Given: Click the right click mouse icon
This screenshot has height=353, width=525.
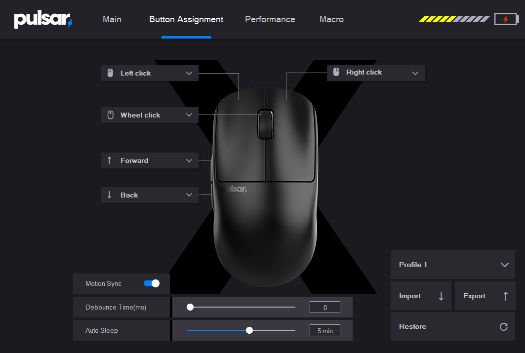Looking at the screenshot, I should (x=336, y=73).
